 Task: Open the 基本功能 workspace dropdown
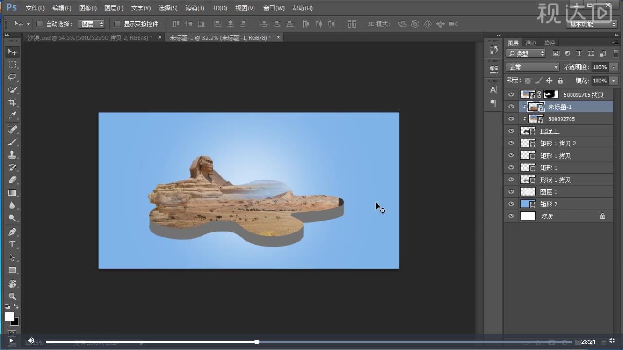point(592,24)
